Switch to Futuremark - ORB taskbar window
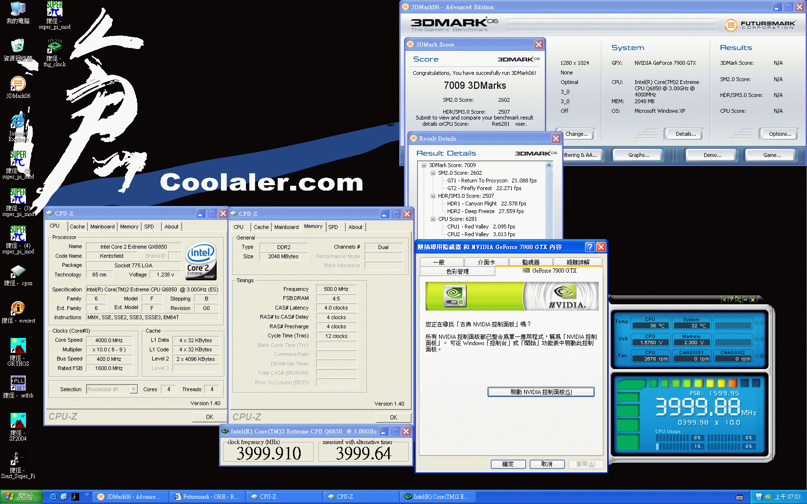807x504 pixels. (x=206, y=497)
